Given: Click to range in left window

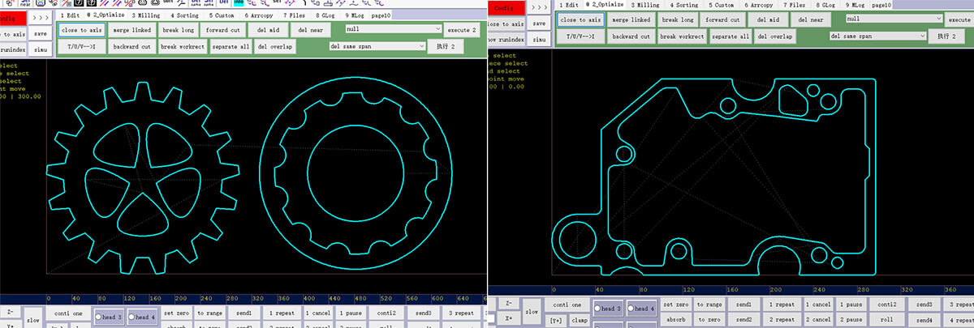Looking at the screenshot, I should [209, 313].
